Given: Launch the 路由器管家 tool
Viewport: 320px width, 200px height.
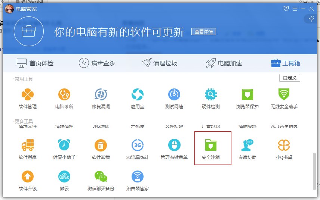Looking at the screenshot, I should pos(138,181).
